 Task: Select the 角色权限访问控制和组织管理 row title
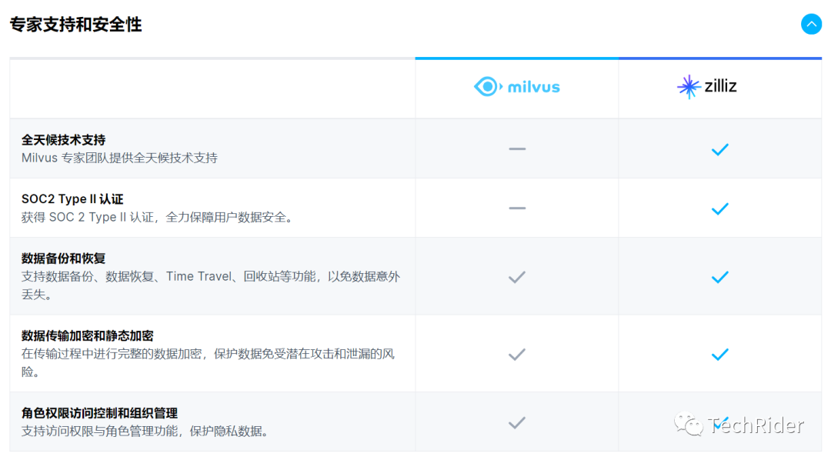click(x=99, y=413)
